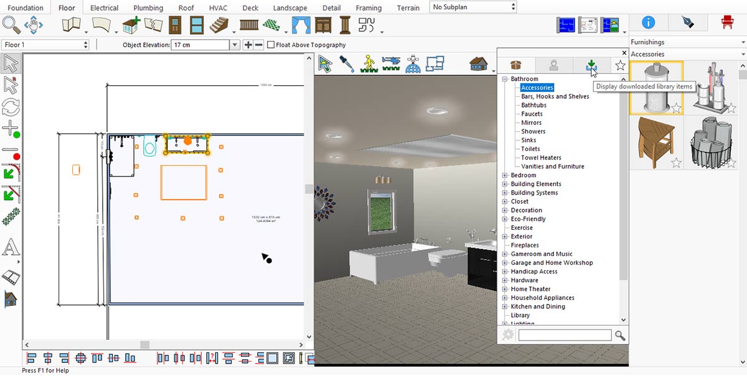
Task: Open the Landscape tab
Action: coord(290,8)
